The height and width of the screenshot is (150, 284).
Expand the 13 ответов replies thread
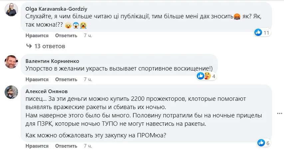tap(50, 46)
